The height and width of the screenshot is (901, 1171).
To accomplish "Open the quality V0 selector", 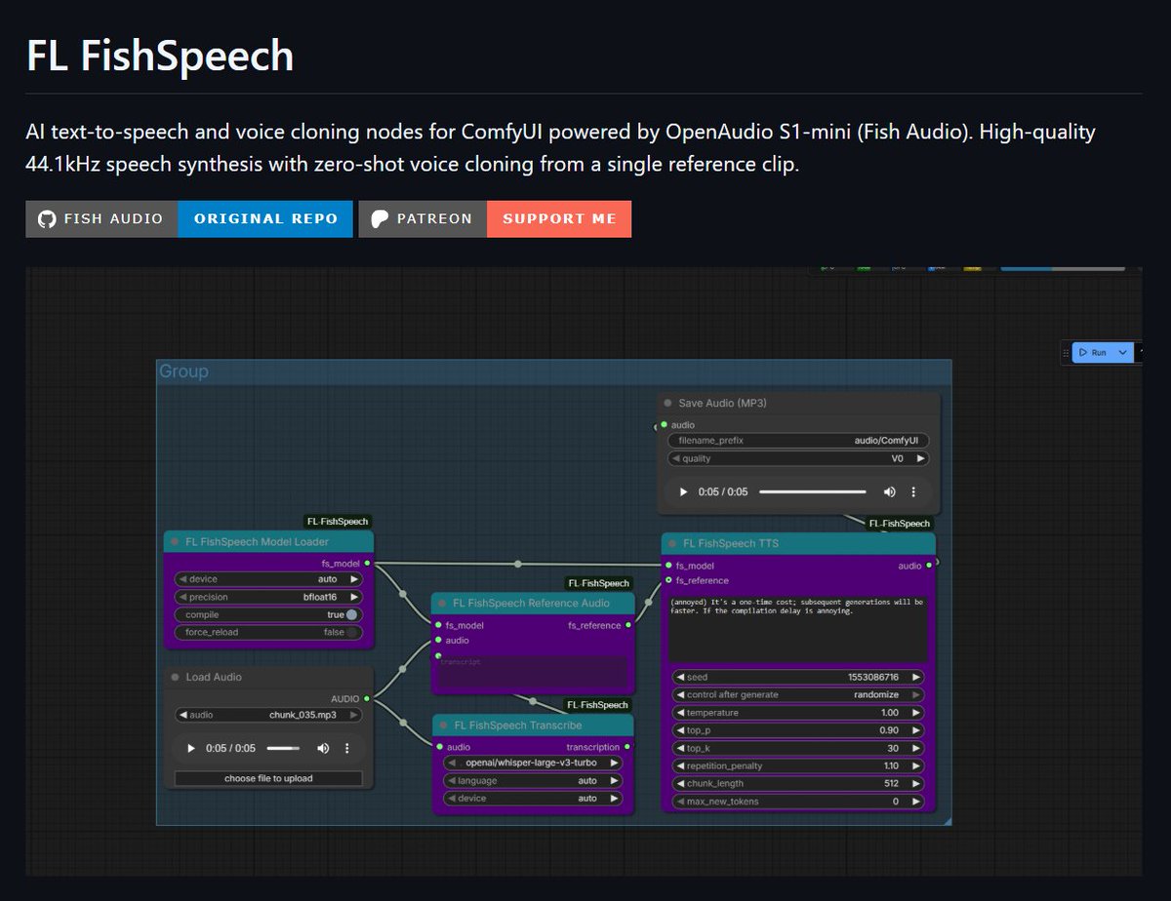I will [798, 458].
